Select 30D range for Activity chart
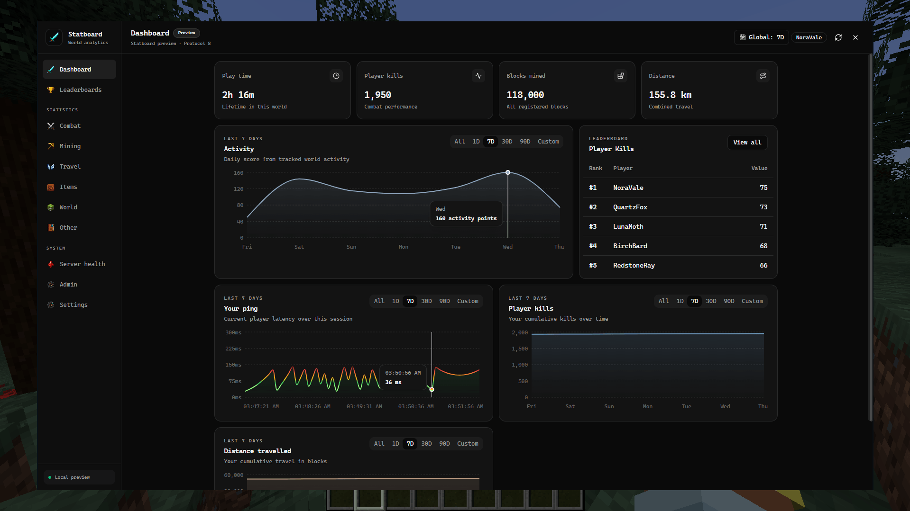Screen dimensions: 910x511 pyautogui.click(x=507, y=142)
